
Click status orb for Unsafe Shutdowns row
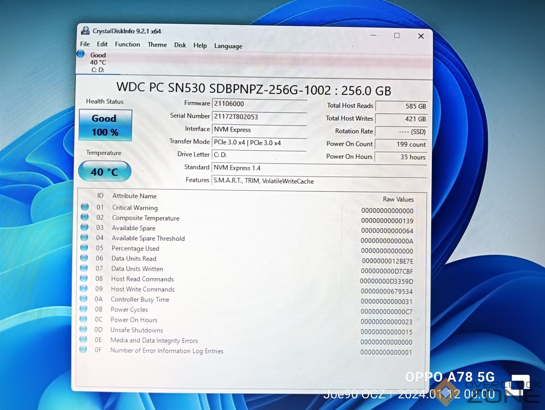[83, 329]
